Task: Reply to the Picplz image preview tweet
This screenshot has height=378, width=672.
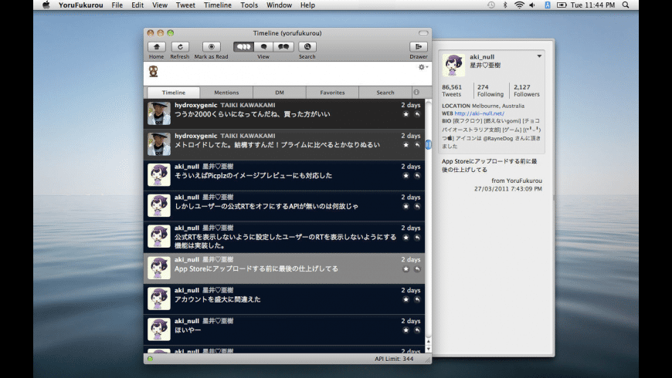Action: click(417, 176)
